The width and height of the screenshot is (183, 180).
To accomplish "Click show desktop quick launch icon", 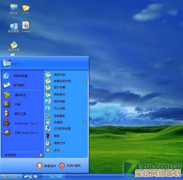I will coord(36,176).
